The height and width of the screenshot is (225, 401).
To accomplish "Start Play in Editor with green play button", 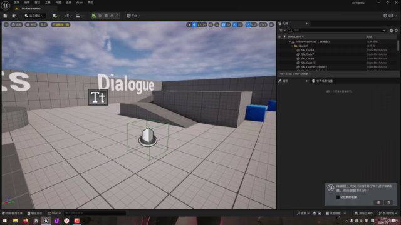I will 94,16.
